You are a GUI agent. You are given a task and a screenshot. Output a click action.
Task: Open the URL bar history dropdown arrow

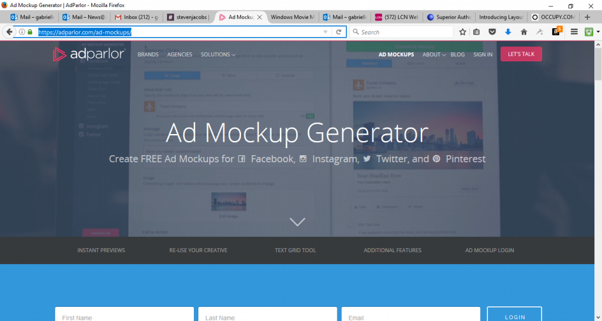coord(326,32)
